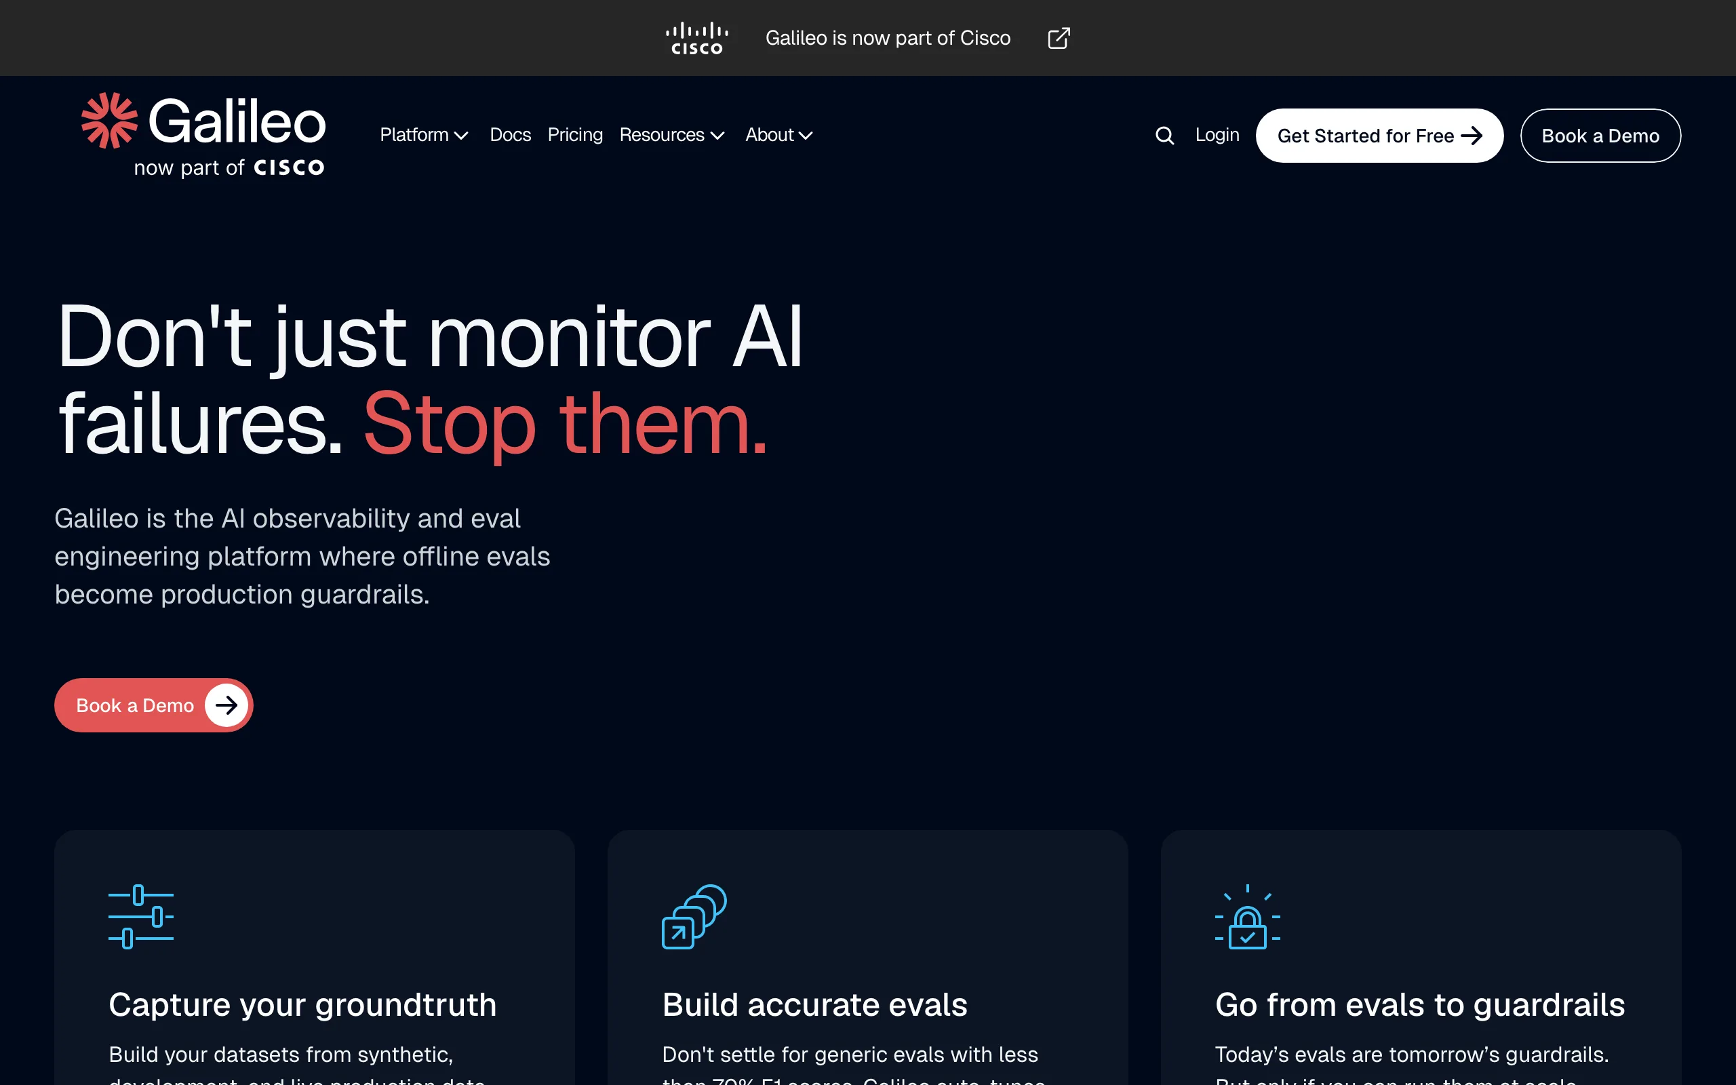Open the Docs navigation item
This screenshot has width=1736, height=1085.
point(510,135)
